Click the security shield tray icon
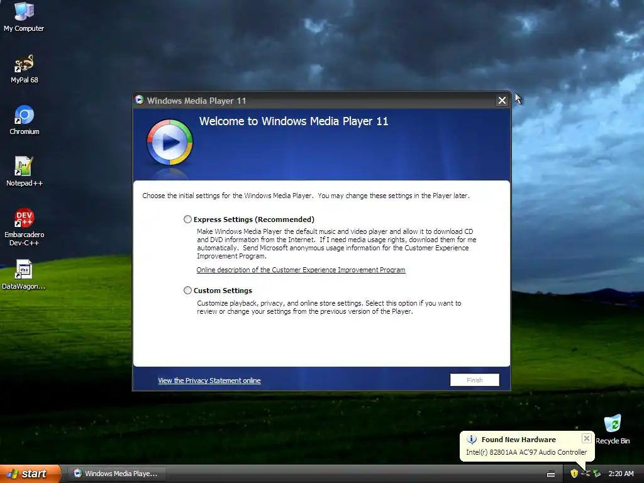The image size is (644, 483). tap(574, 474)
